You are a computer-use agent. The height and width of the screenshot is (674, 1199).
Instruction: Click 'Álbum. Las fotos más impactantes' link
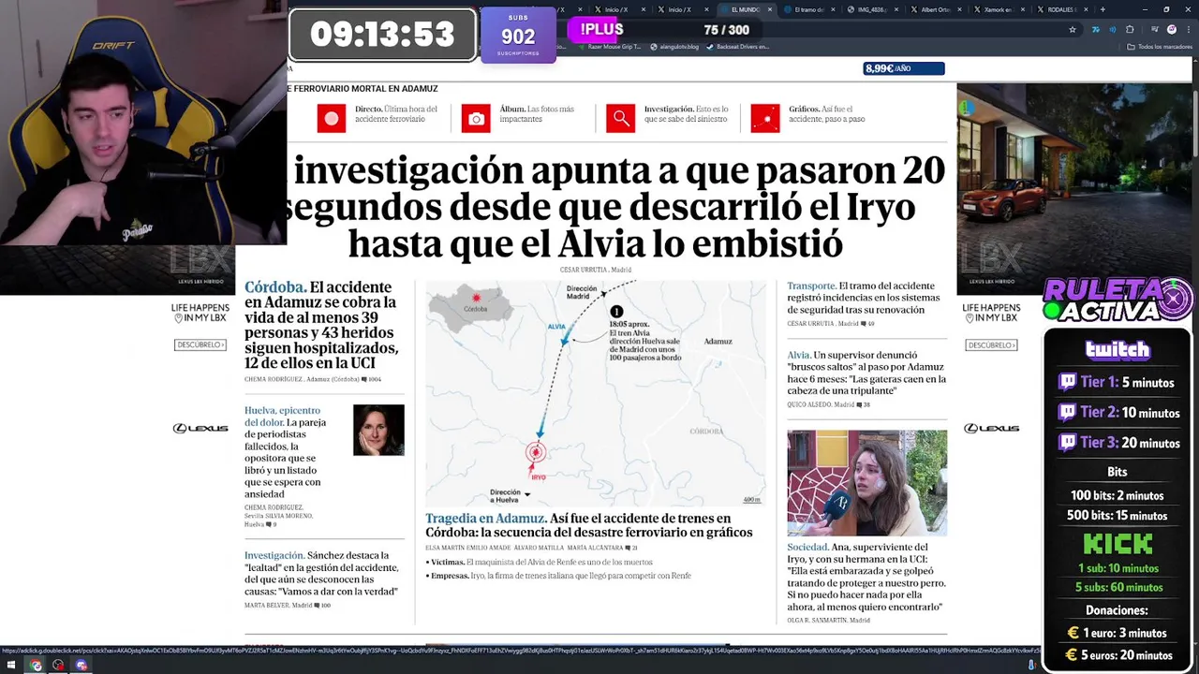(537, 114)
